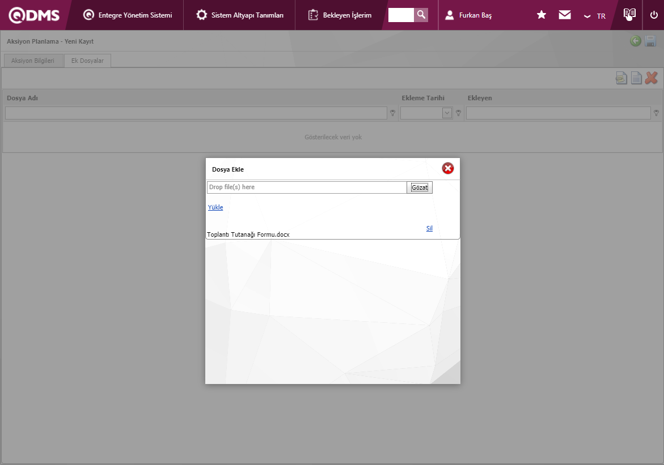Open the favorites star icon

point(542,15)
